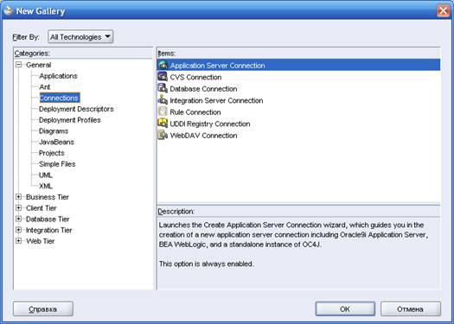Click the Database Connection icon
Viewport: 454px width, 324px height.
[163, 88]
